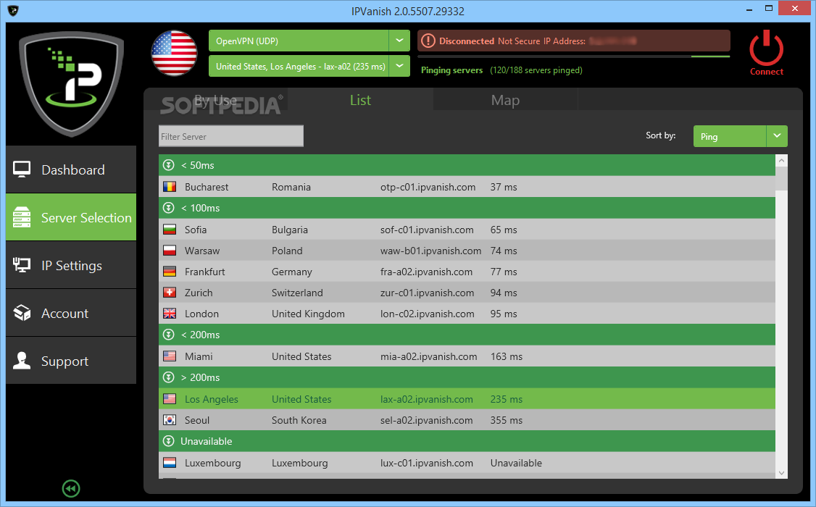Screen dimensions: 816x507
Task: Select the Bucharest Romania server row
Action: pos(467,187)
